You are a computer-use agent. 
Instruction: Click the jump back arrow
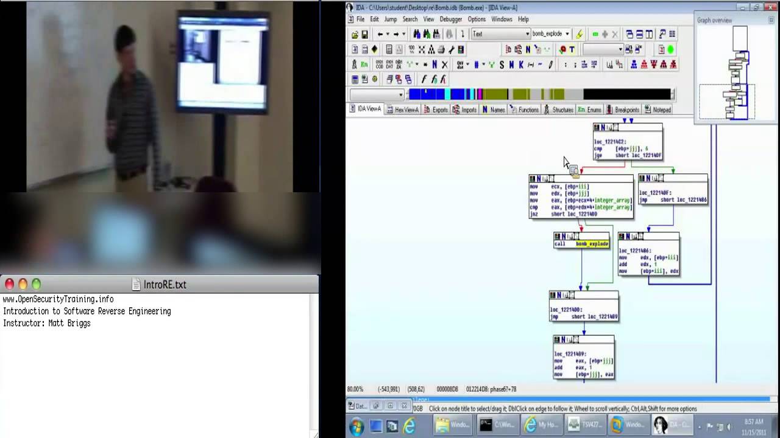(380, 35)
